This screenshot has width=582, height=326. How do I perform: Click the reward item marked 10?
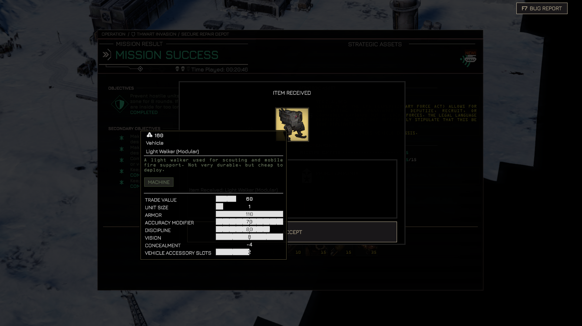point(294,250)
